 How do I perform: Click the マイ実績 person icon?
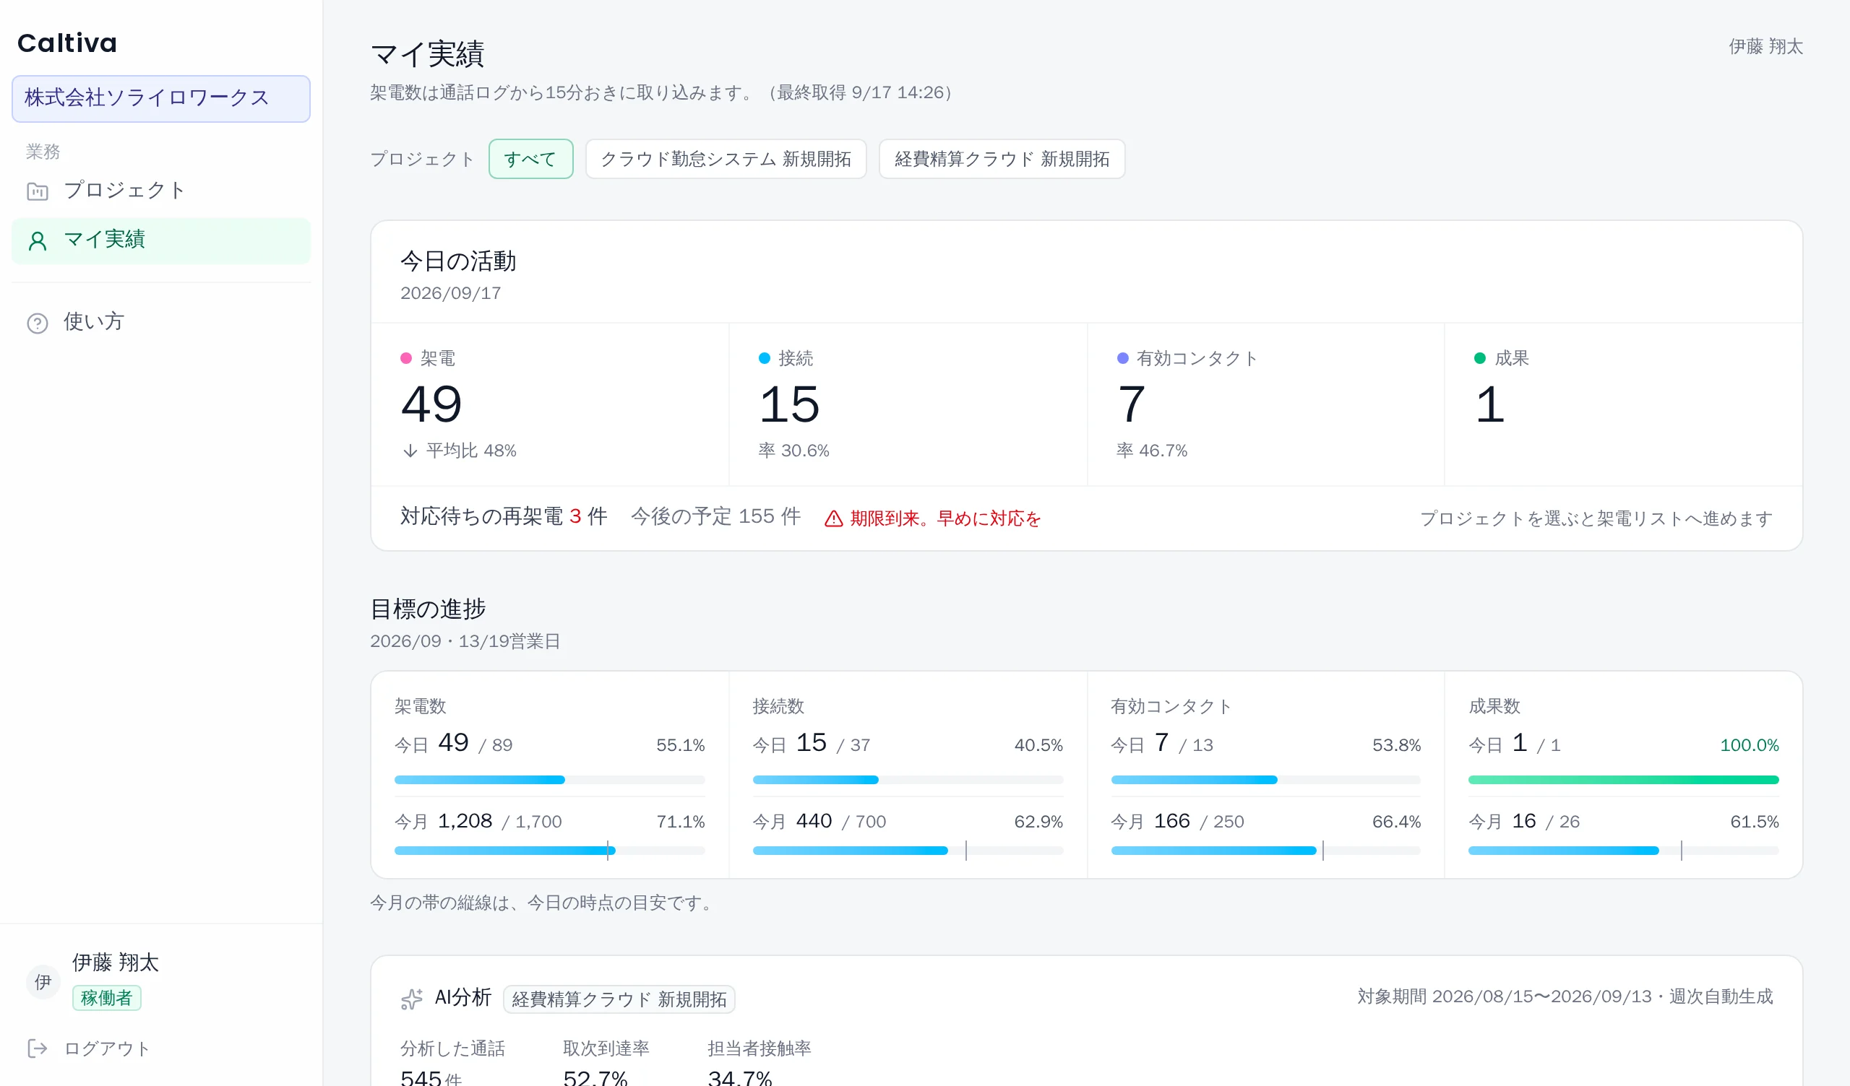38,240
